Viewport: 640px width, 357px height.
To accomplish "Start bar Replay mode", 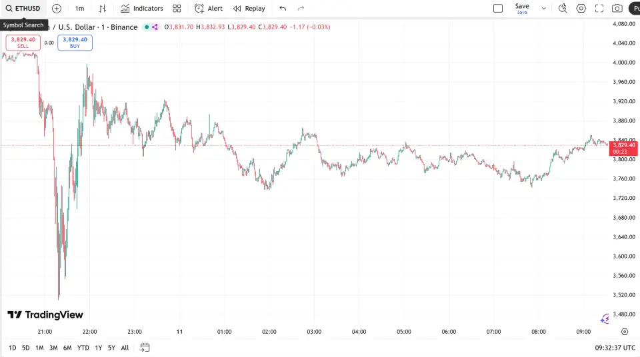I will (x=249, y=9).
